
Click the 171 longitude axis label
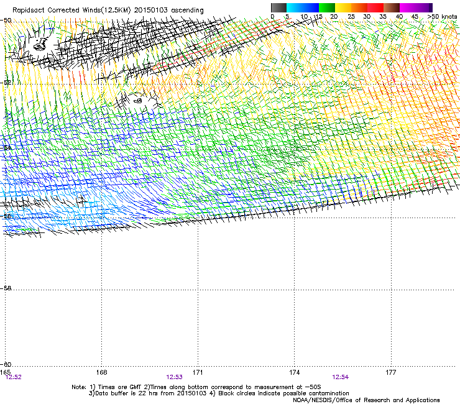[x=198, y=372]
